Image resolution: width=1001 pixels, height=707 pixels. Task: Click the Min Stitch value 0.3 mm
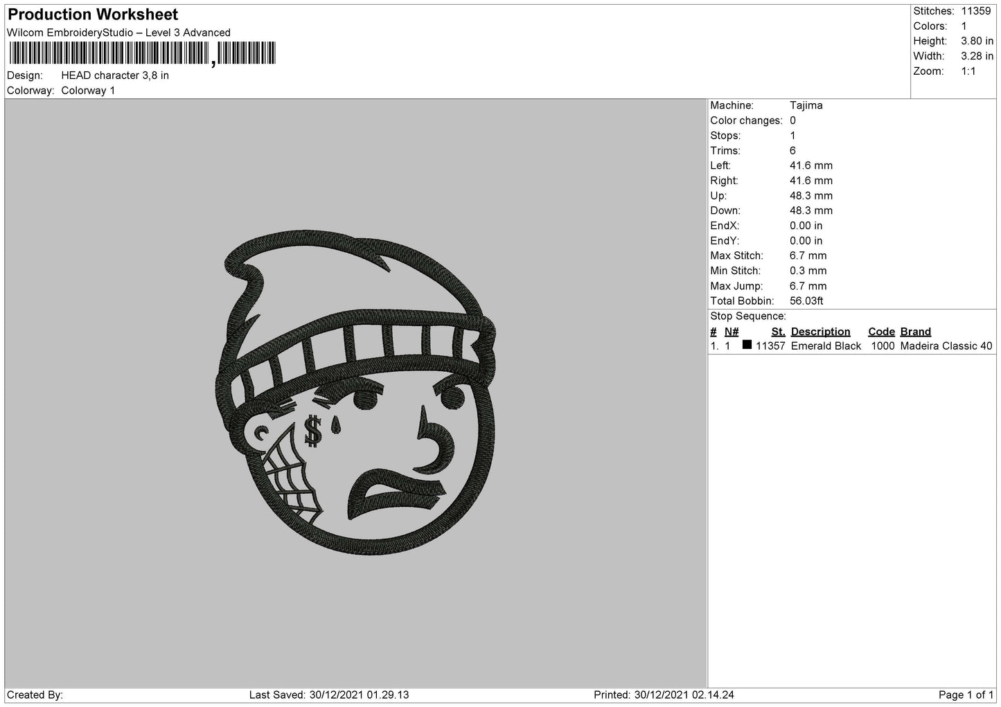tap(808, 271)
